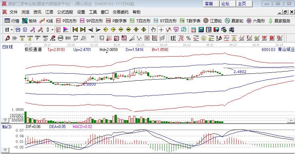Jump to the last bar with olive skip-forward arrow

pos(83,30)
